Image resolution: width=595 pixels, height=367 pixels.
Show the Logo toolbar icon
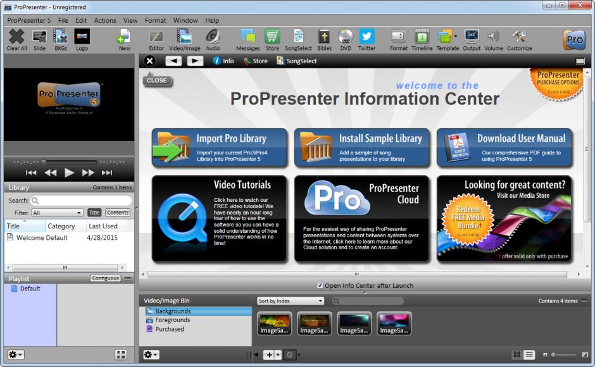pyautogui.click(x=82, y=40)
